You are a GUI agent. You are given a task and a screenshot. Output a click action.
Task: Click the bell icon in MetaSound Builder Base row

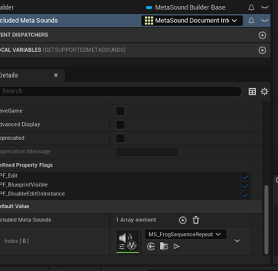251,7
